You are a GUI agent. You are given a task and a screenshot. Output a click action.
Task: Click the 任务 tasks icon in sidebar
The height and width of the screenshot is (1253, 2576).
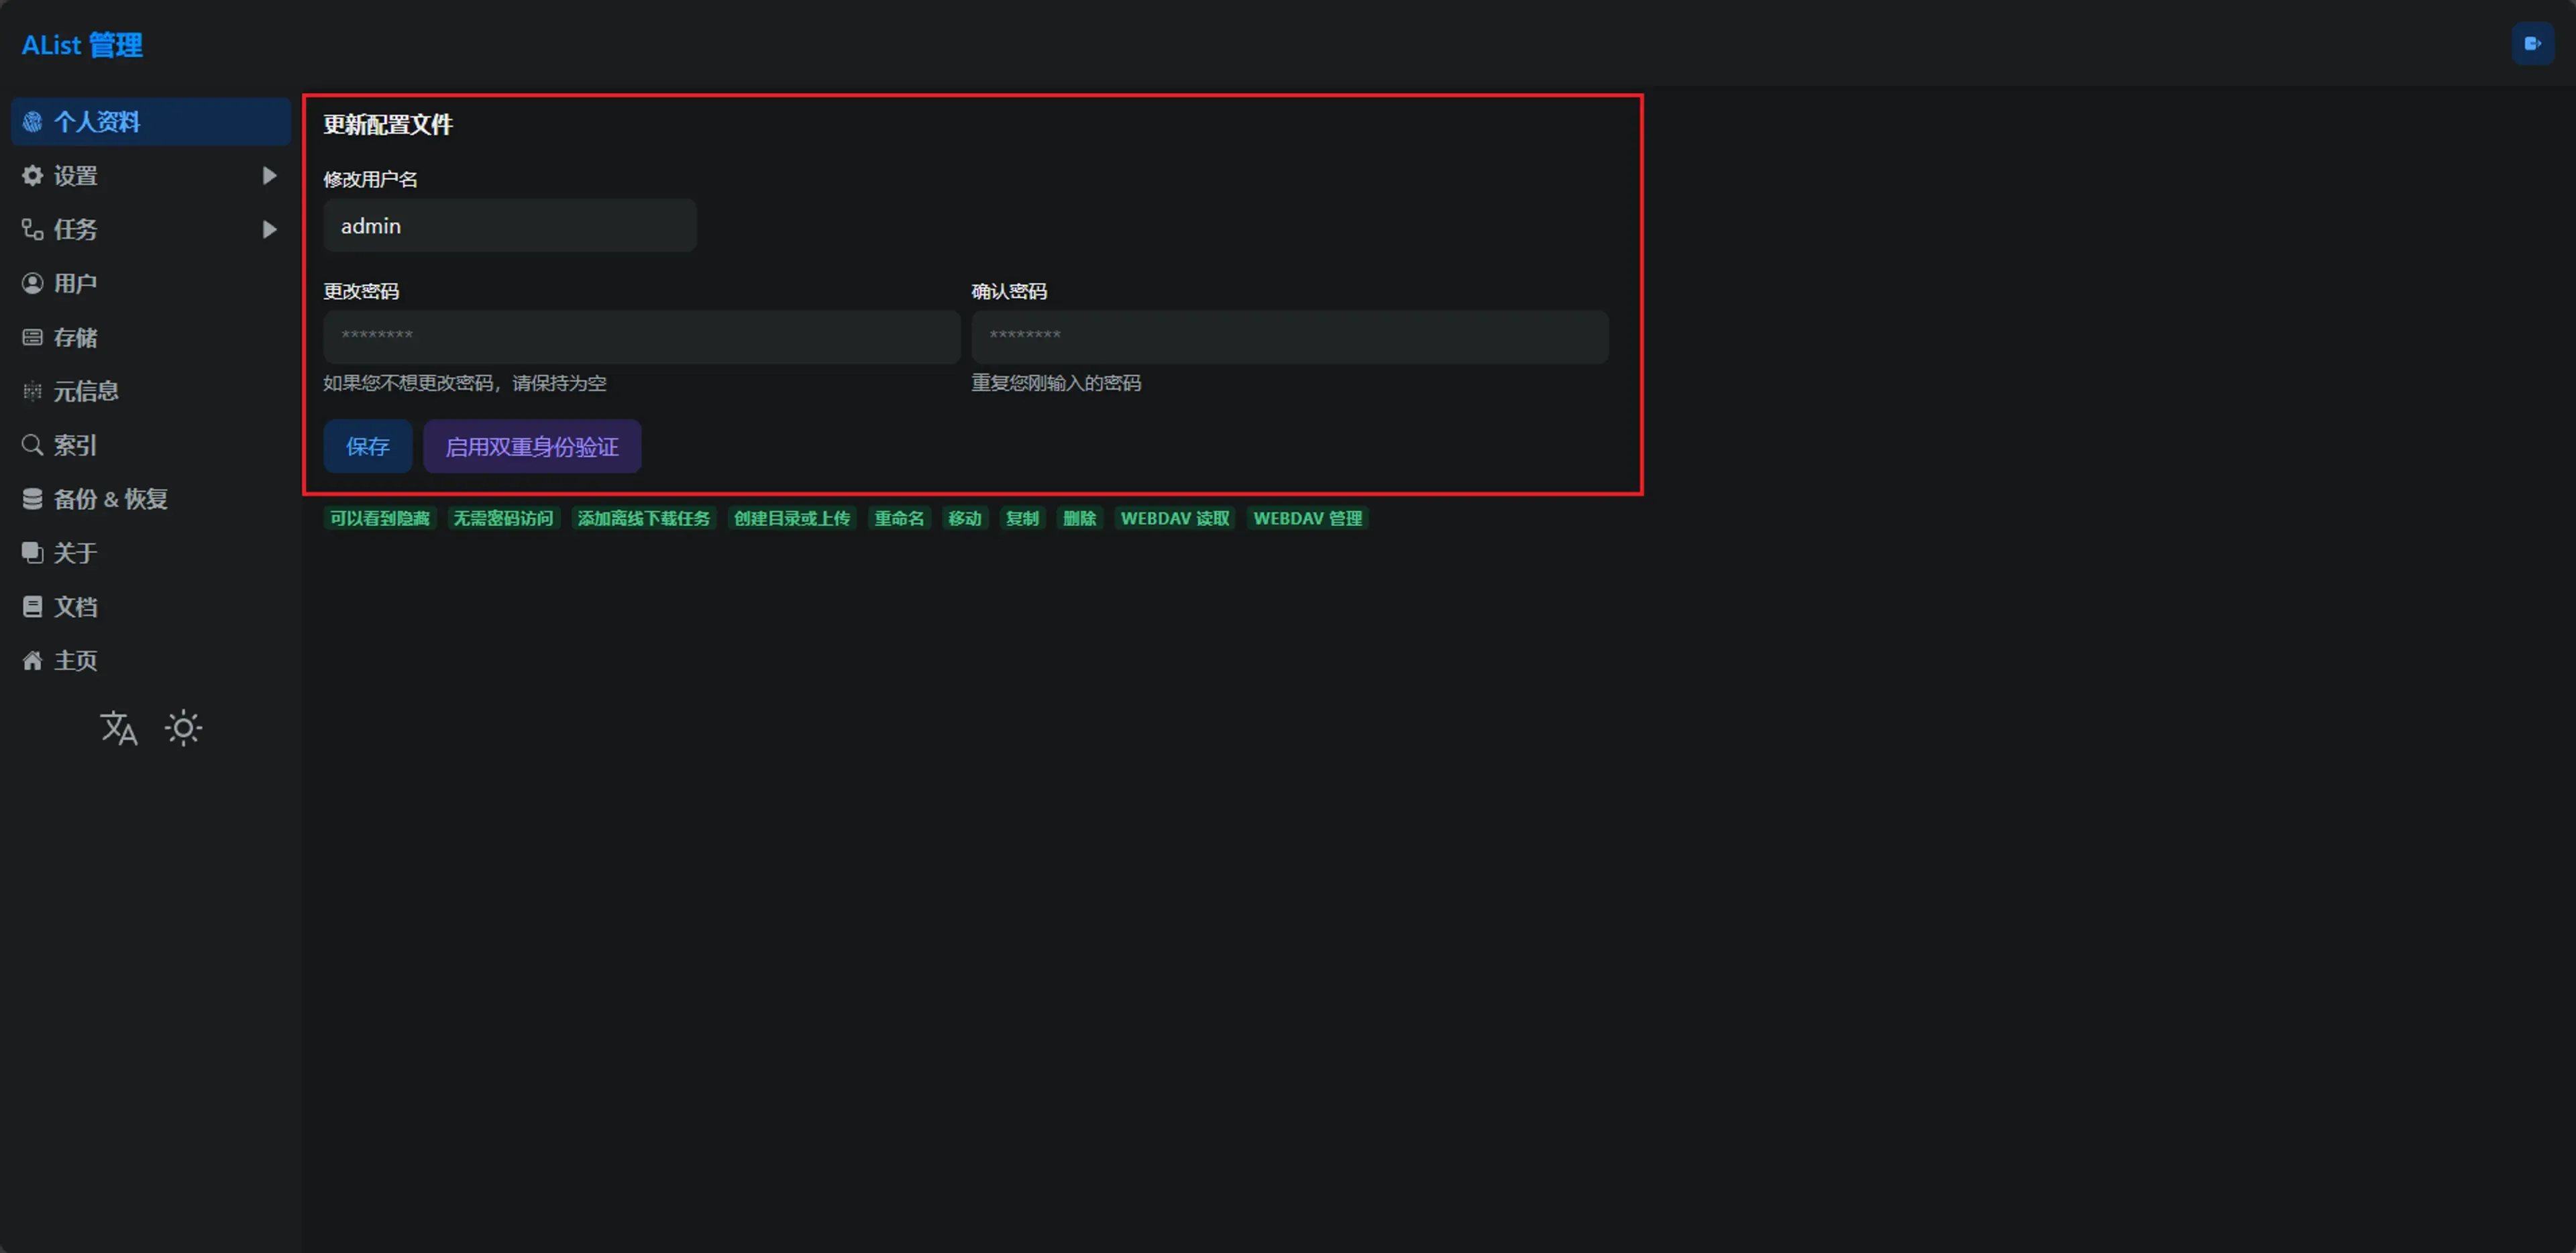32,230
